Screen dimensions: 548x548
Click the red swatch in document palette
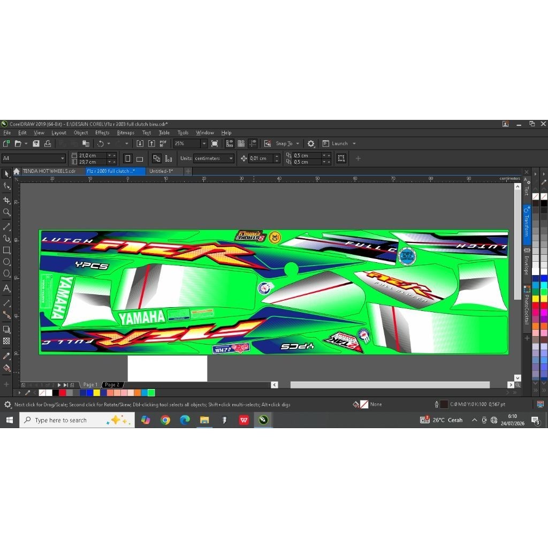click(63, 393)
